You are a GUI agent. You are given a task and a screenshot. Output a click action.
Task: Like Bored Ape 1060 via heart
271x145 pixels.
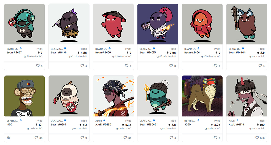[36, 138]
